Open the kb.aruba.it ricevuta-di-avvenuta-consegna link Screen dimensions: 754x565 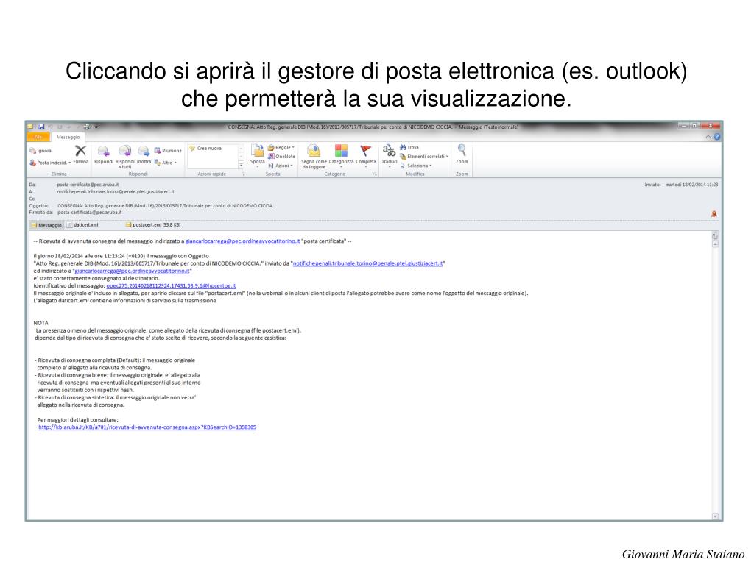coord(147,427)
